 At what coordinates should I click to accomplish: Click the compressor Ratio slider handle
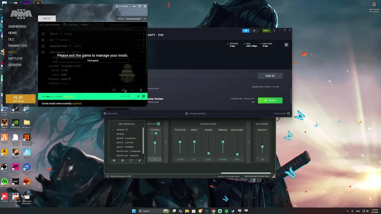(x=194, y=142)
